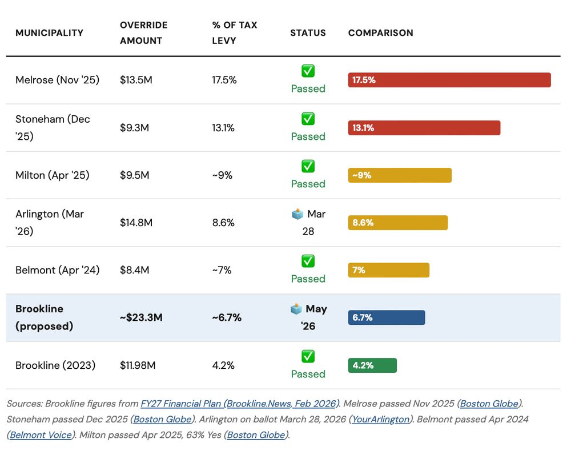The image size is (571, 455).
Task: Open Boston Globe link for Melrose
Action: coord(489,404)
